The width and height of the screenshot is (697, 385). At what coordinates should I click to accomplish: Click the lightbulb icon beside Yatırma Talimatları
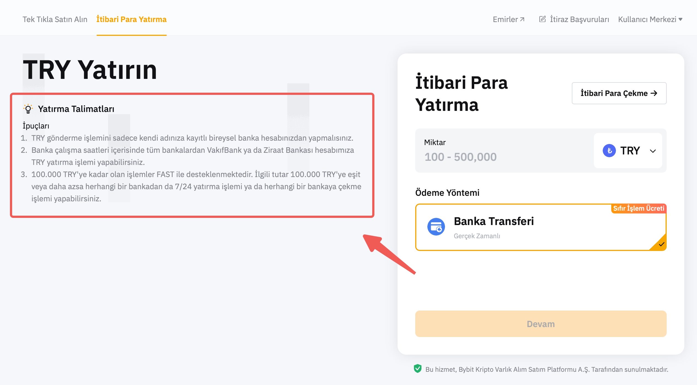click(28, 109)
